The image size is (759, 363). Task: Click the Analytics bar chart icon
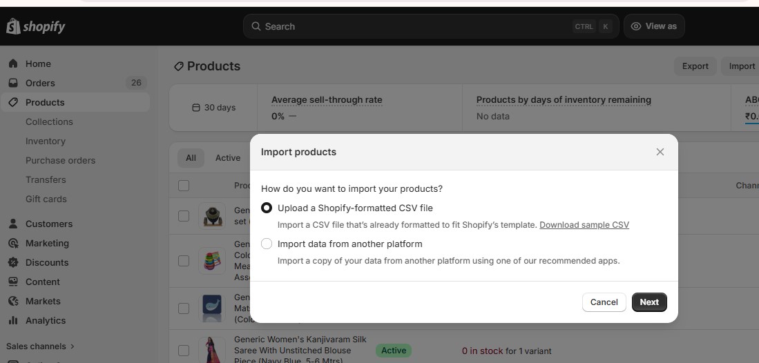(x=13, y=320)
